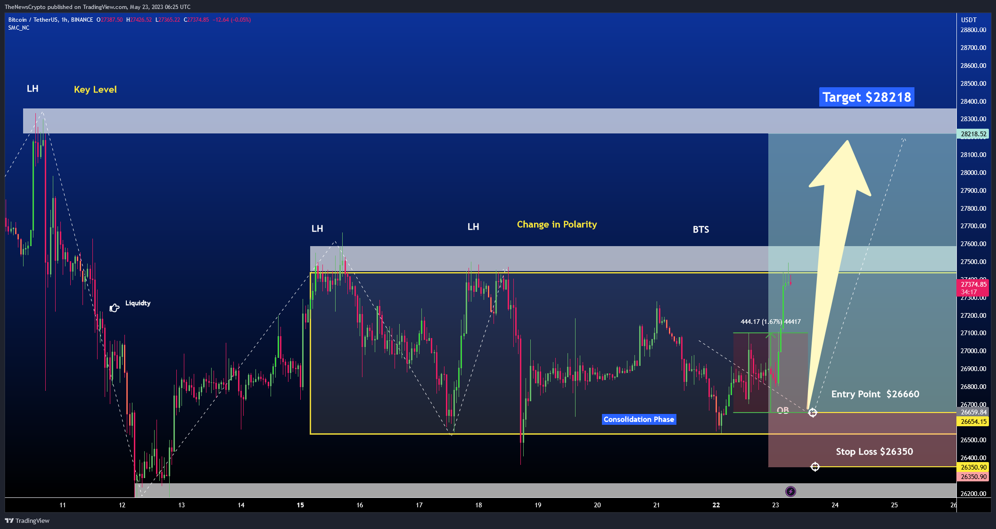Click the TheNewsCrypto published header text
The image size is (996, 529).
click(x=98, y=7)
